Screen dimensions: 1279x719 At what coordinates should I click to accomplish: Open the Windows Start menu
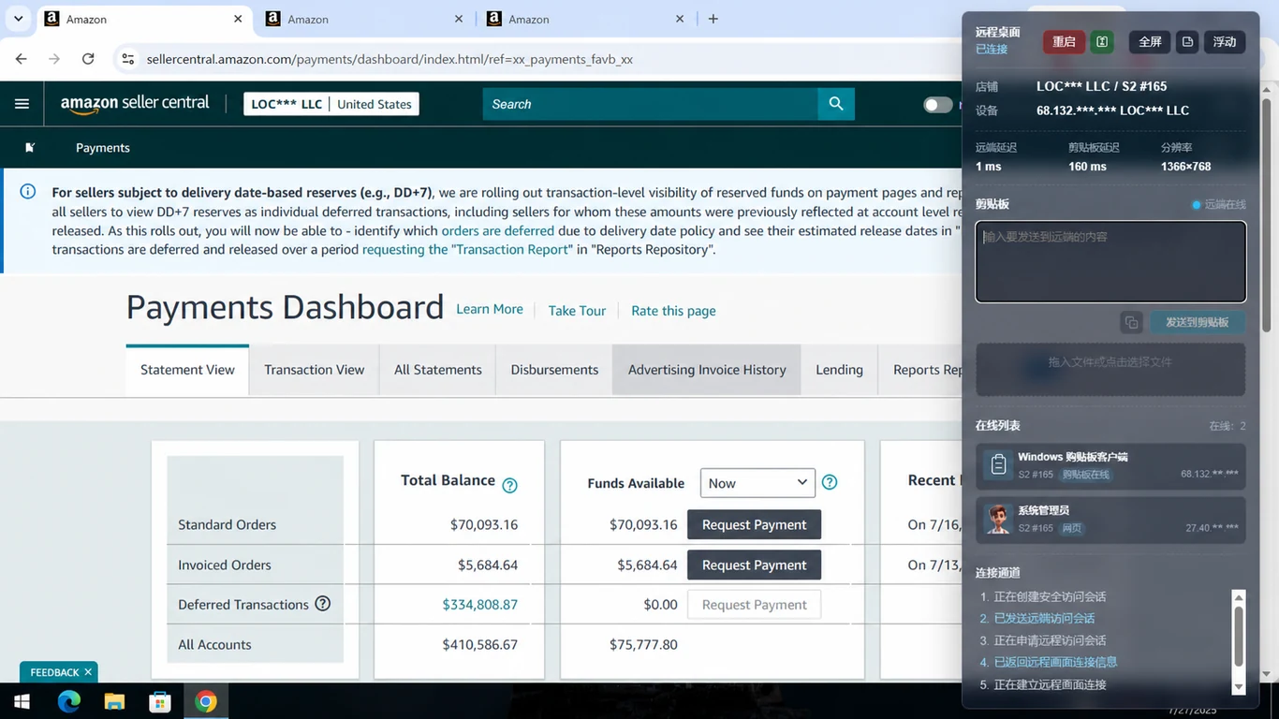pos(22,701)
